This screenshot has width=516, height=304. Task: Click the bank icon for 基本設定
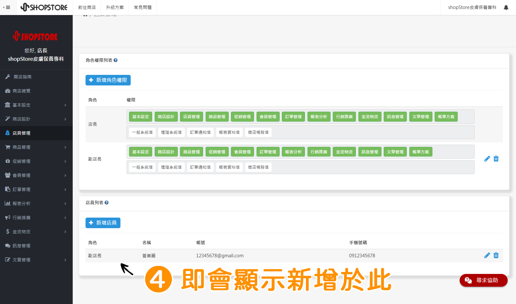(x=8, y=105)
